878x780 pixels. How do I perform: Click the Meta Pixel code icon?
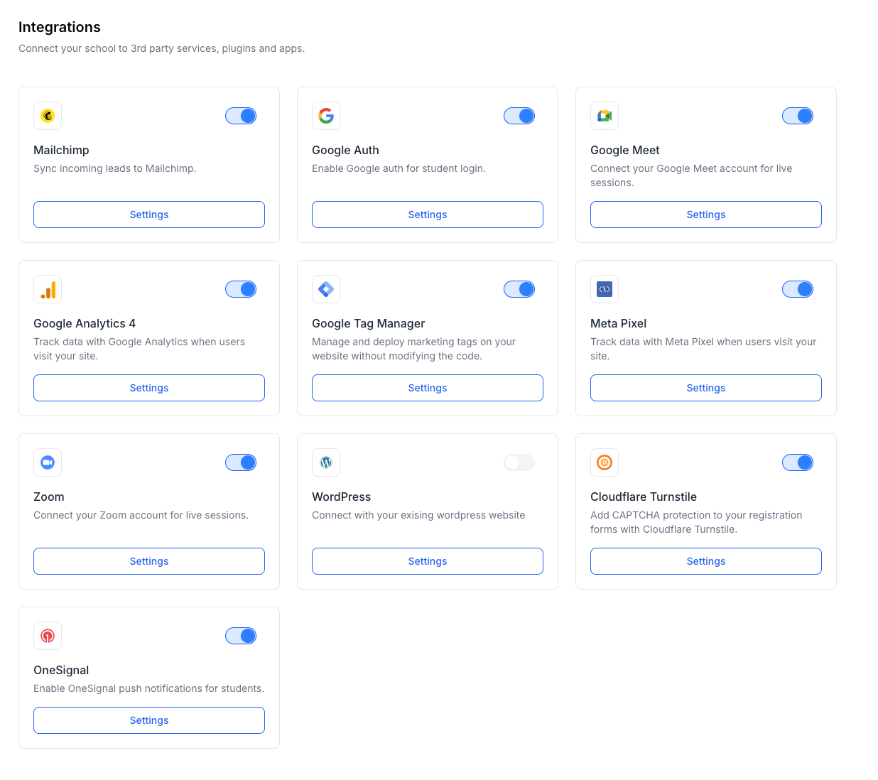coord(605,289)
